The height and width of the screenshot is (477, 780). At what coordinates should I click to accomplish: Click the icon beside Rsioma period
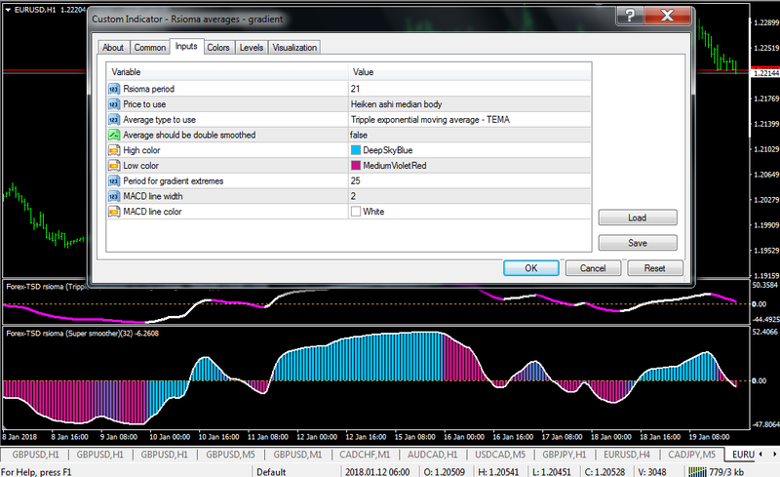(114, 88)
